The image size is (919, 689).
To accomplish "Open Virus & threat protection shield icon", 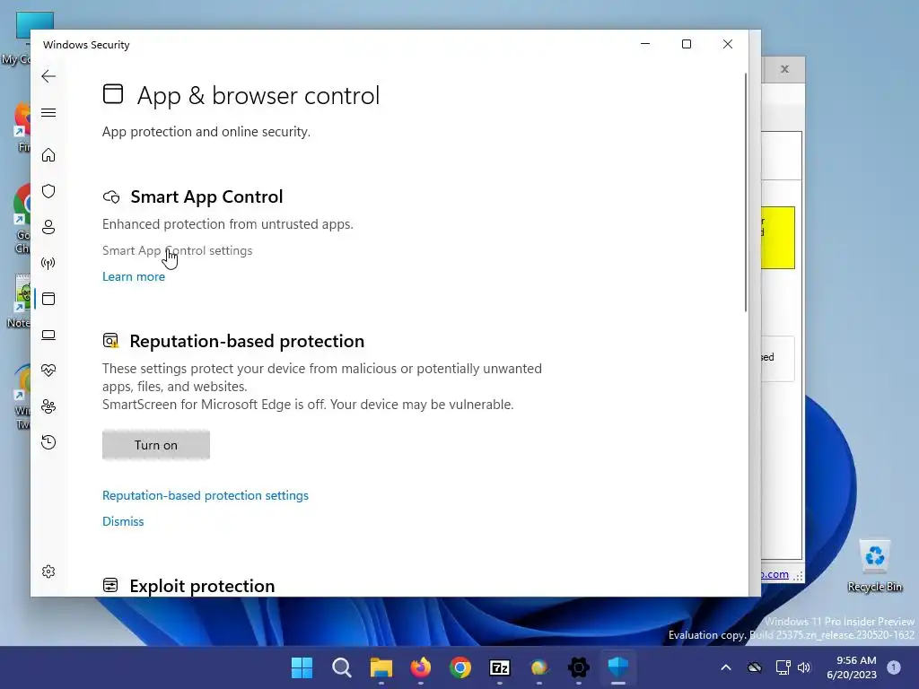I will [x=48, y=191].
